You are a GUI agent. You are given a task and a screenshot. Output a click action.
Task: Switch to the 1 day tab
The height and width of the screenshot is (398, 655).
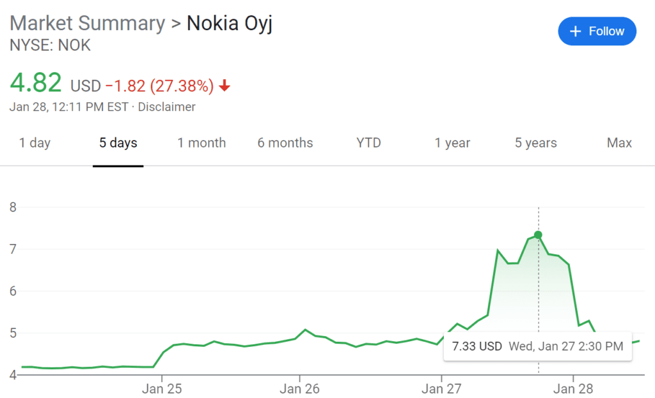tap(35, 142)
